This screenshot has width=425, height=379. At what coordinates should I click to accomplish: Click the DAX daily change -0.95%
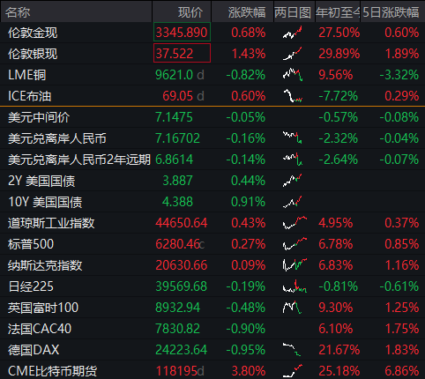[246, 350]
